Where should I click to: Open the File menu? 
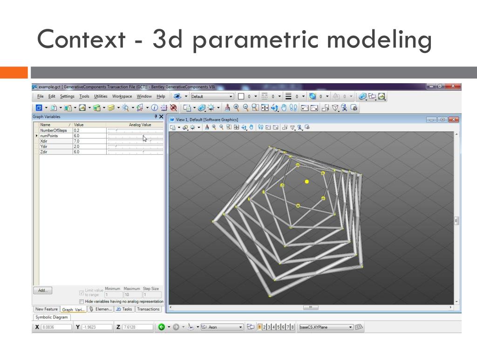pyautogui.click(x=40, y=96)
